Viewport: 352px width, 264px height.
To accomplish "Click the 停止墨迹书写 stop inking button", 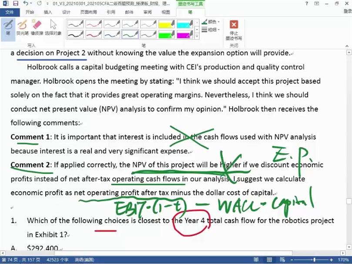I will click(x=234, y=30).
